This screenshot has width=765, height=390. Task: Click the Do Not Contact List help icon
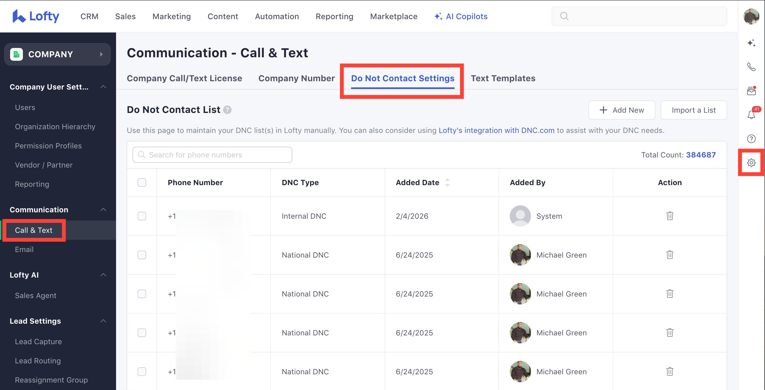227,110
